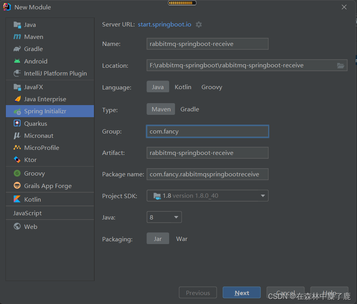Click the Android robot icon
The image size is (357, 304).
pos(17,61)
